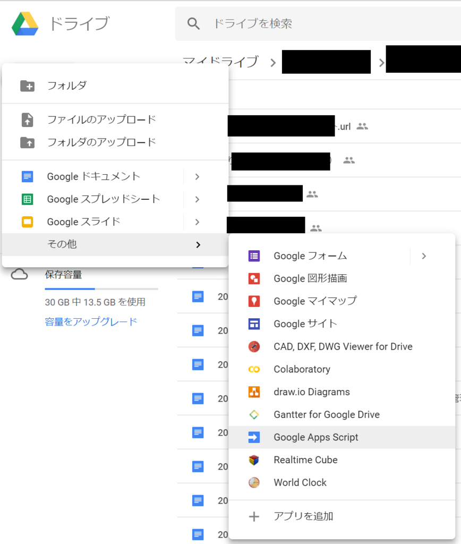Click the new folder icon
461x544 pixels.
click(28, 86)
